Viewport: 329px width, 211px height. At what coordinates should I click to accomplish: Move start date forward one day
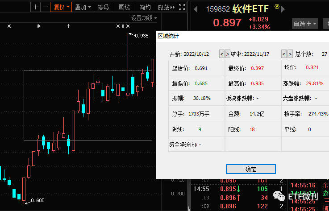[x=228, y=54]
